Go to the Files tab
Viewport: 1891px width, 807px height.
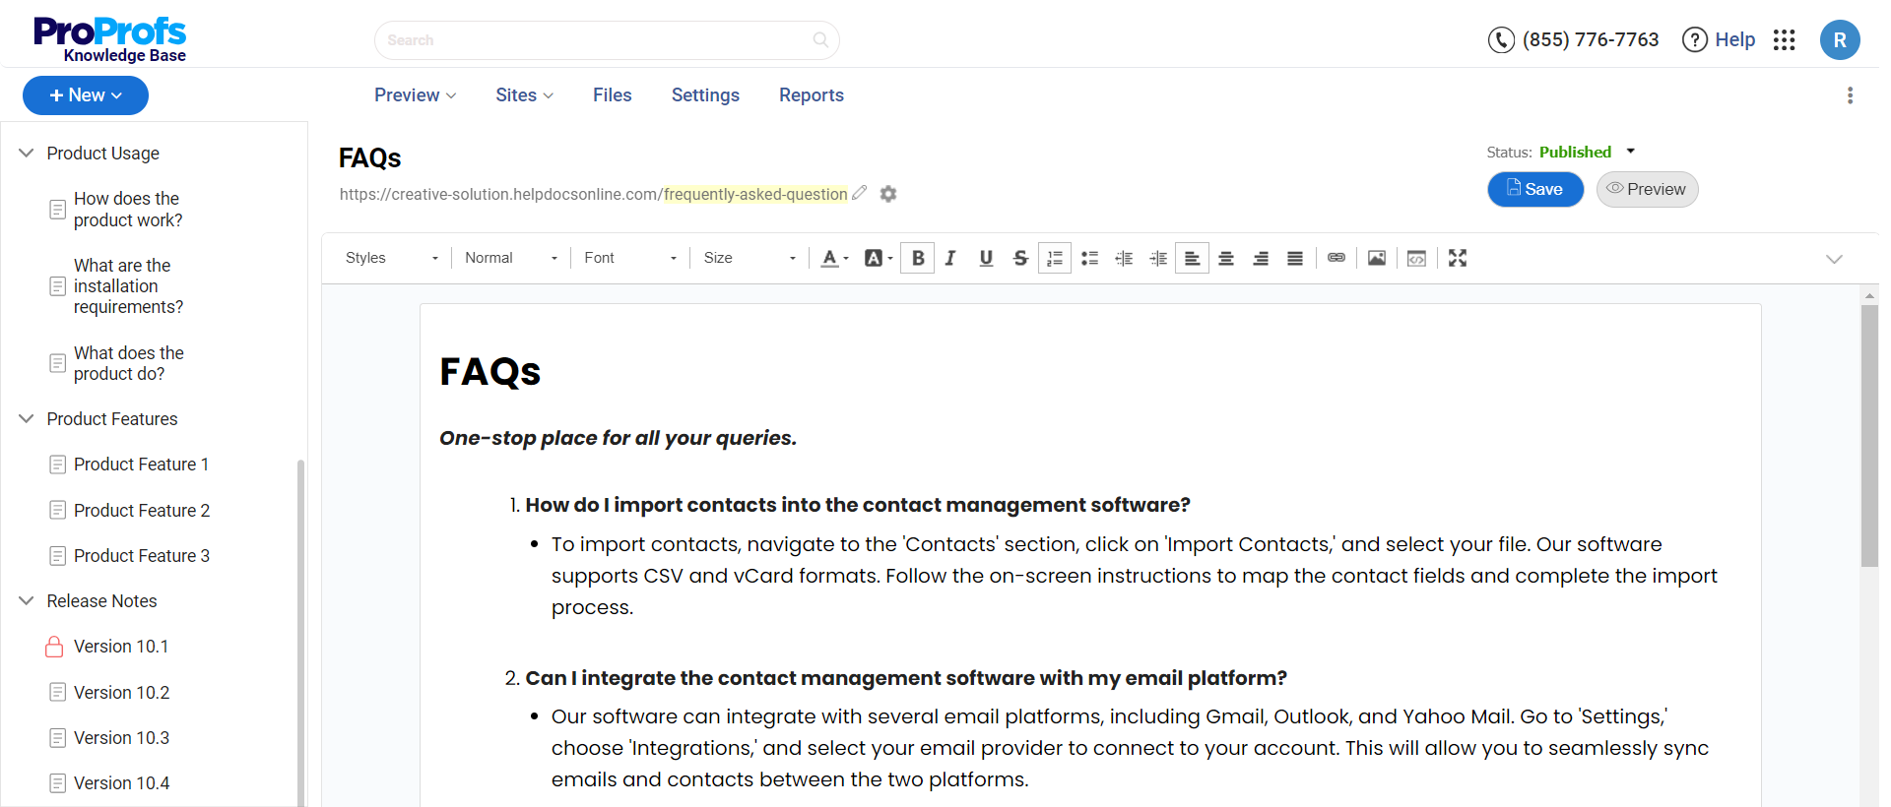[x=612, y=95]
